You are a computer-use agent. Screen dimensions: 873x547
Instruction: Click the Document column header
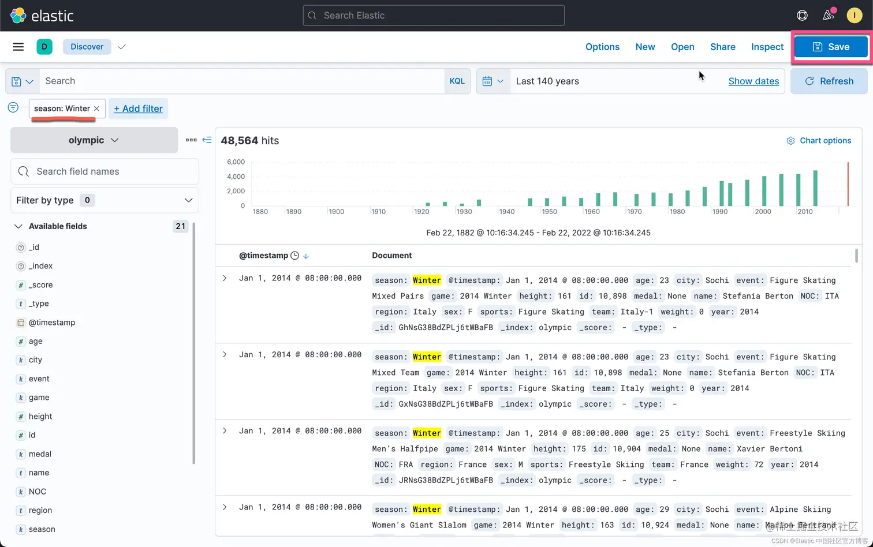tap(392, 256)
